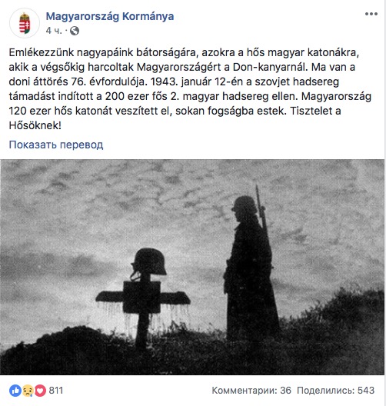Open the 811 reactions count
This screenshot has height=406, width=386.
(x=56, y=391)
